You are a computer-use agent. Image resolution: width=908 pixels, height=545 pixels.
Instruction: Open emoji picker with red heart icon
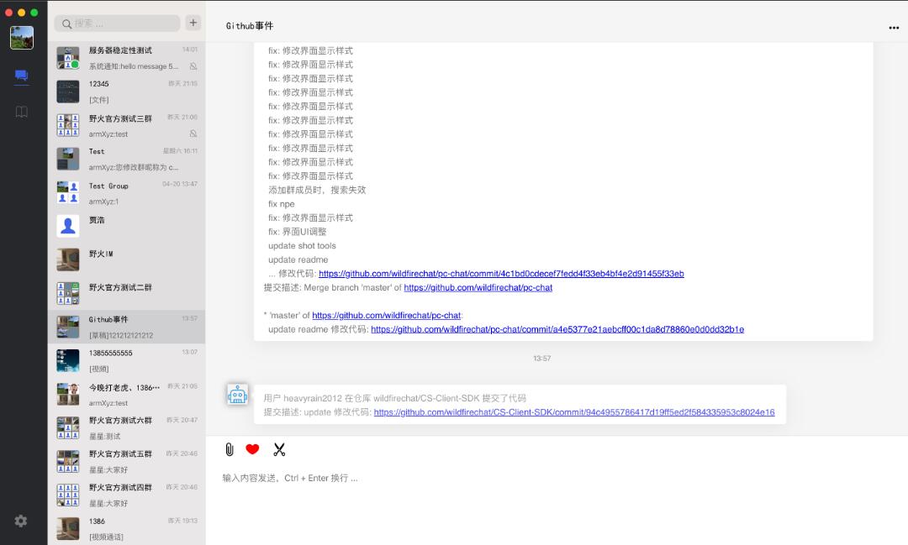252,449
